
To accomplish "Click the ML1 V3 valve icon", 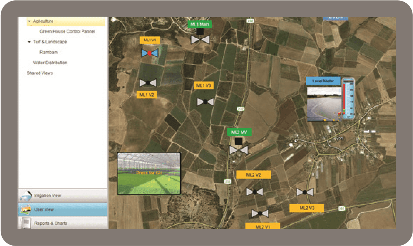I will click(x=205, y=102).
